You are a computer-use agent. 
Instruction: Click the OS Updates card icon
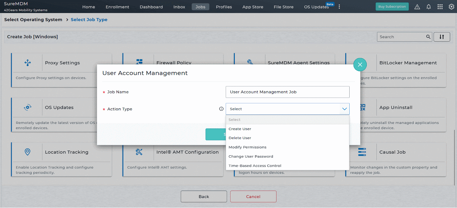point(27,107)
